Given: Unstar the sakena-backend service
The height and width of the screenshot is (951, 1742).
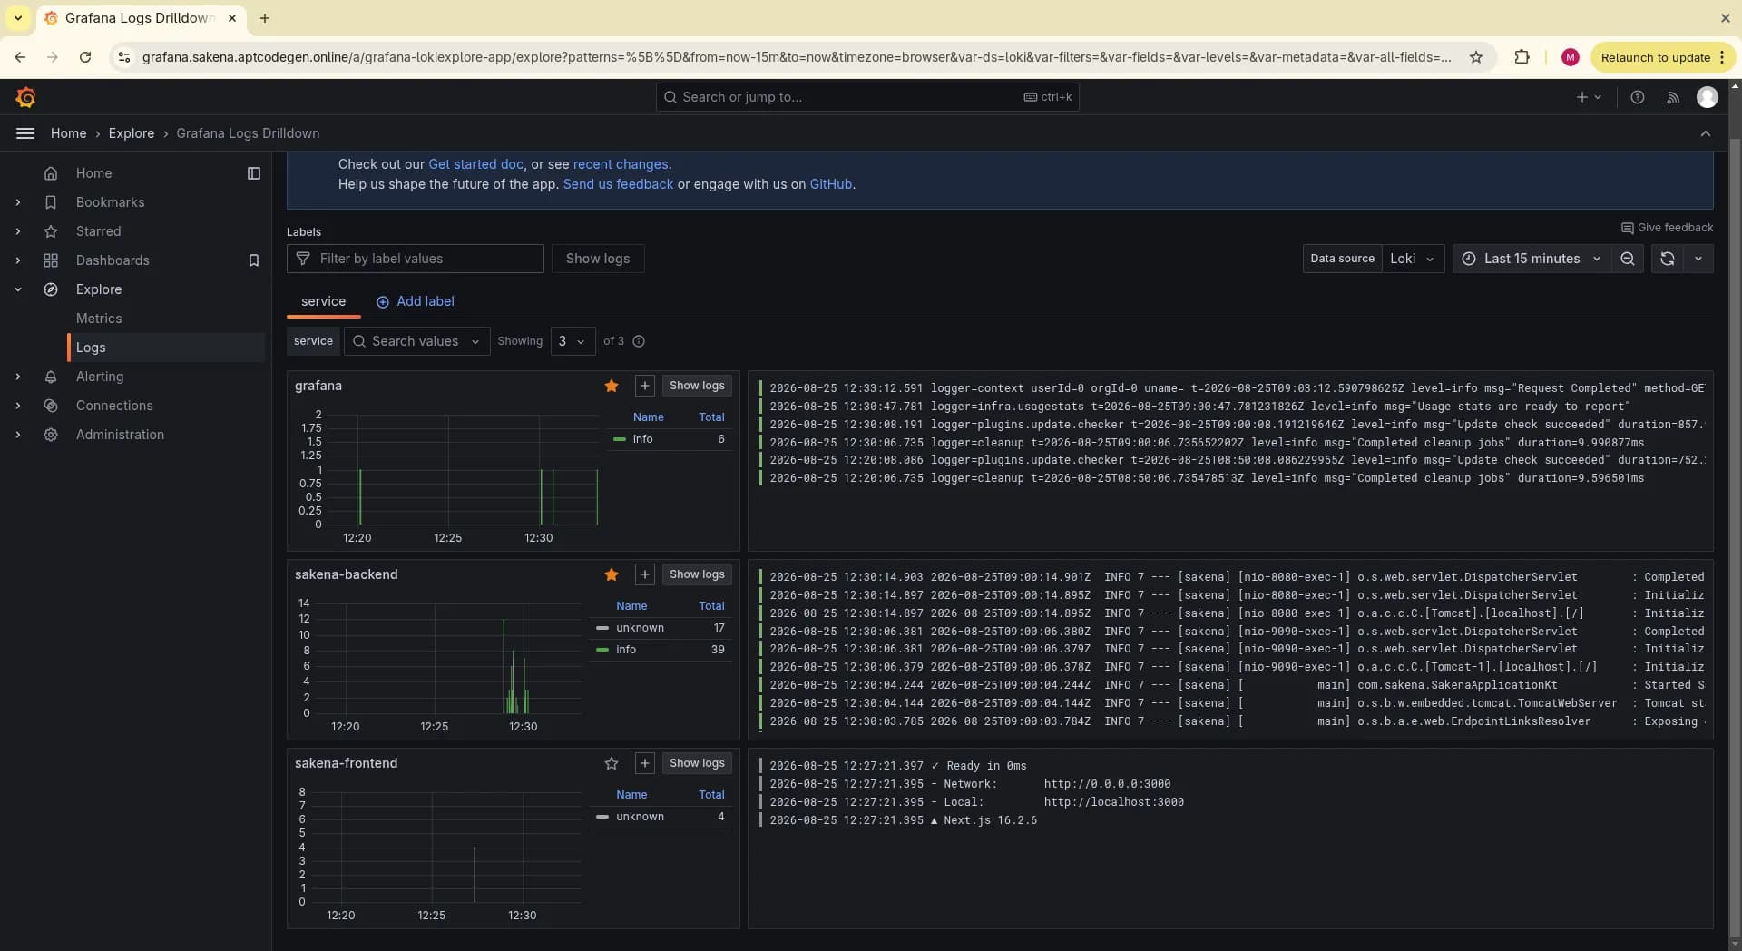Looking at the screenshot, I should 612,574.
